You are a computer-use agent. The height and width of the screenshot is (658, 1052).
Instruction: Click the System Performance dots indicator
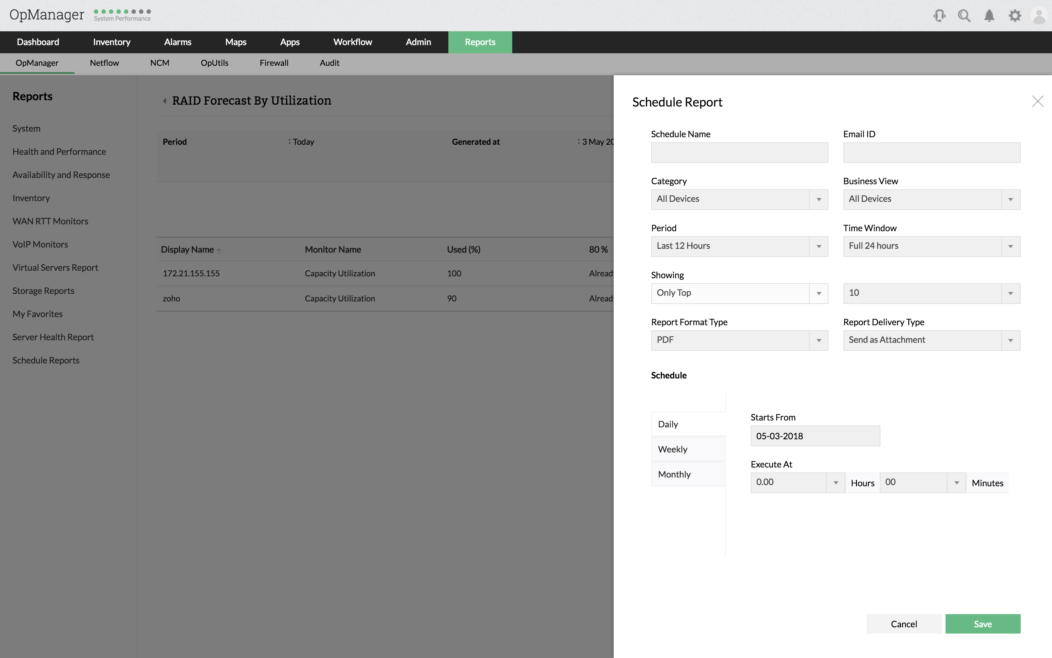pyautogui.click(x=122, y=12)
